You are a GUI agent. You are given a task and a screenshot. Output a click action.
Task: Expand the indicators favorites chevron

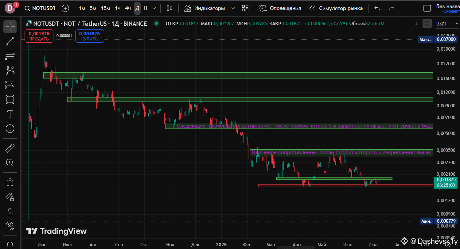(233, 8)
